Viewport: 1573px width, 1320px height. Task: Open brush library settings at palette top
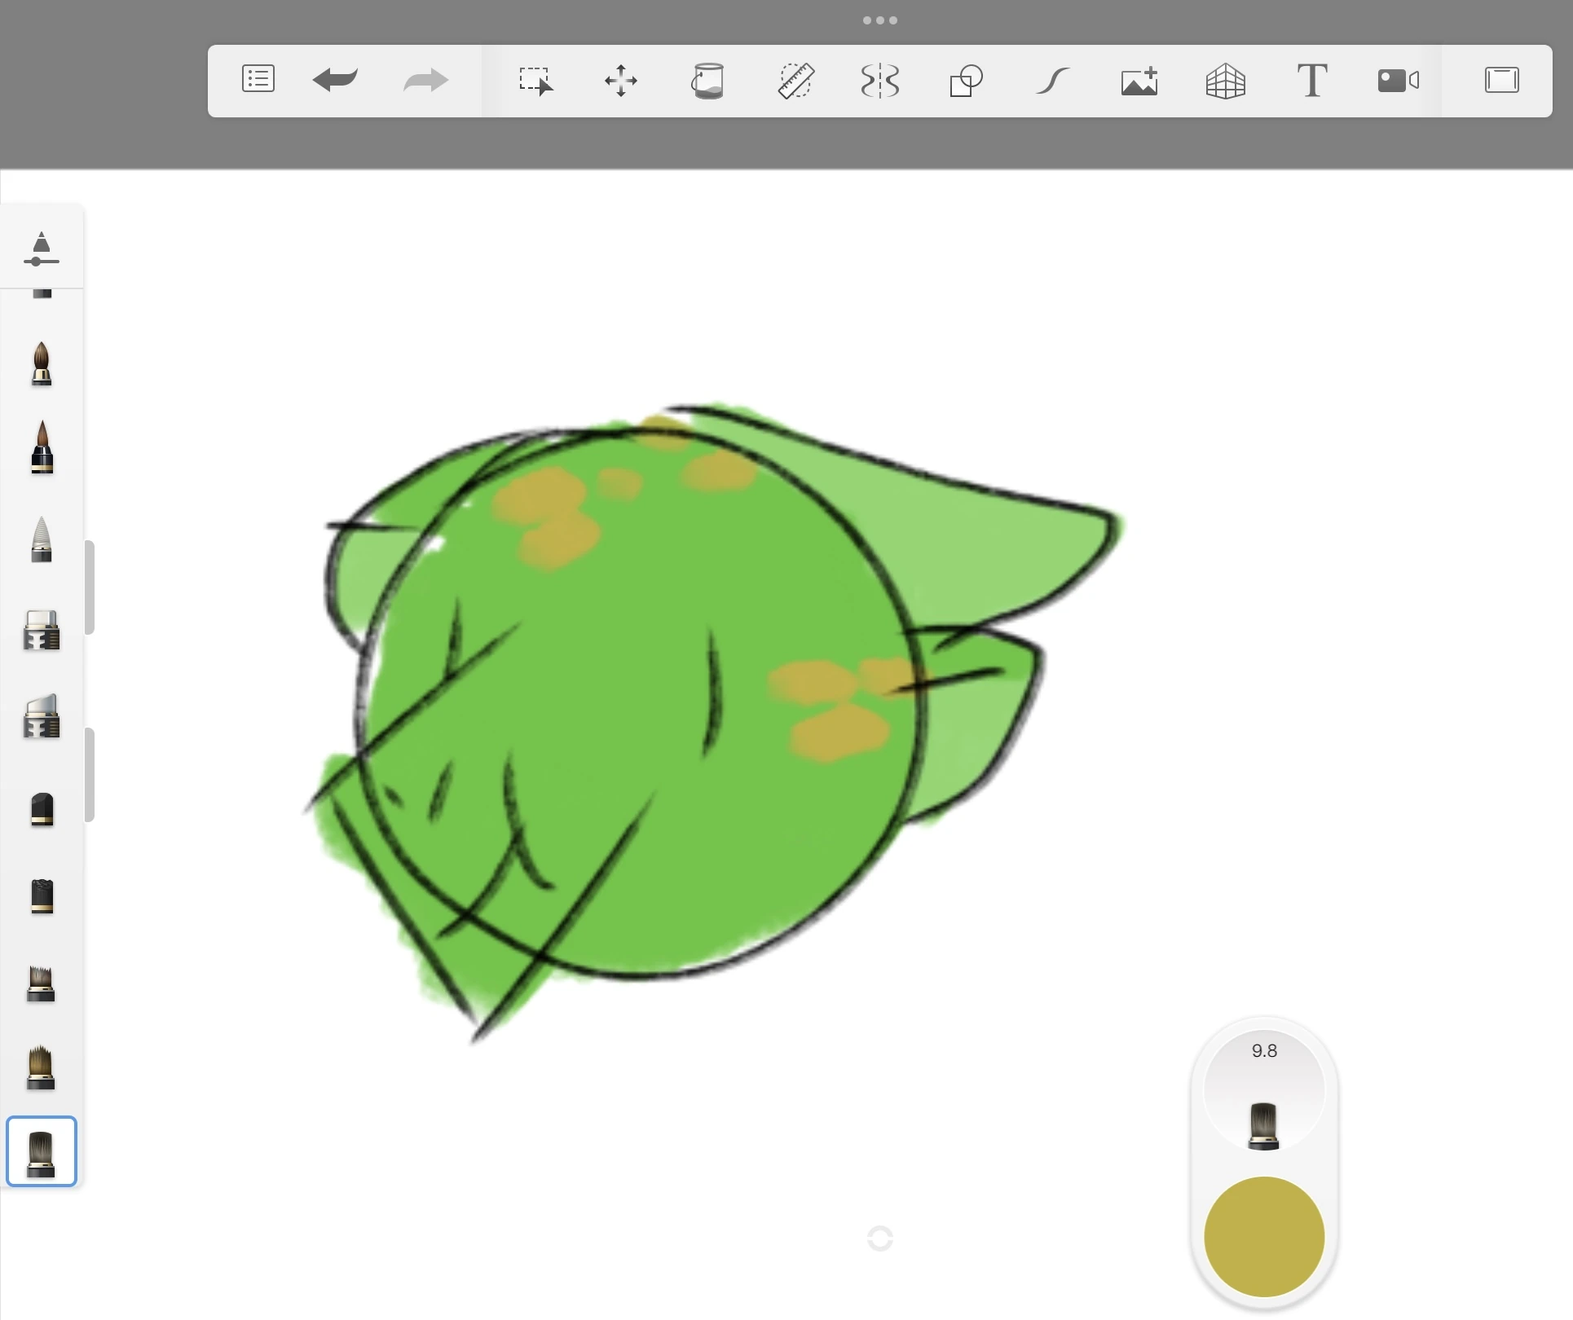tap(42, 249)
